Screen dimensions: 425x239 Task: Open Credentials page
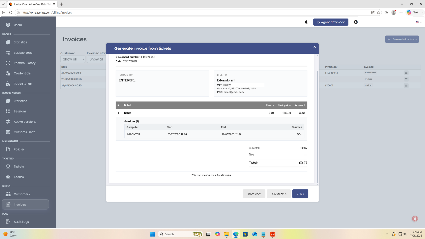(22, 73)
